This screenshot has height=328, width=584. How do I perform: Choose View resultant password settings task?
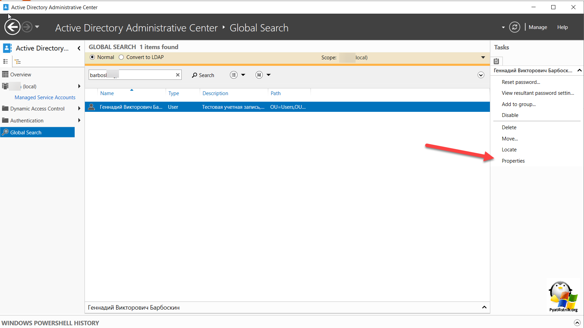coord(538,93)
